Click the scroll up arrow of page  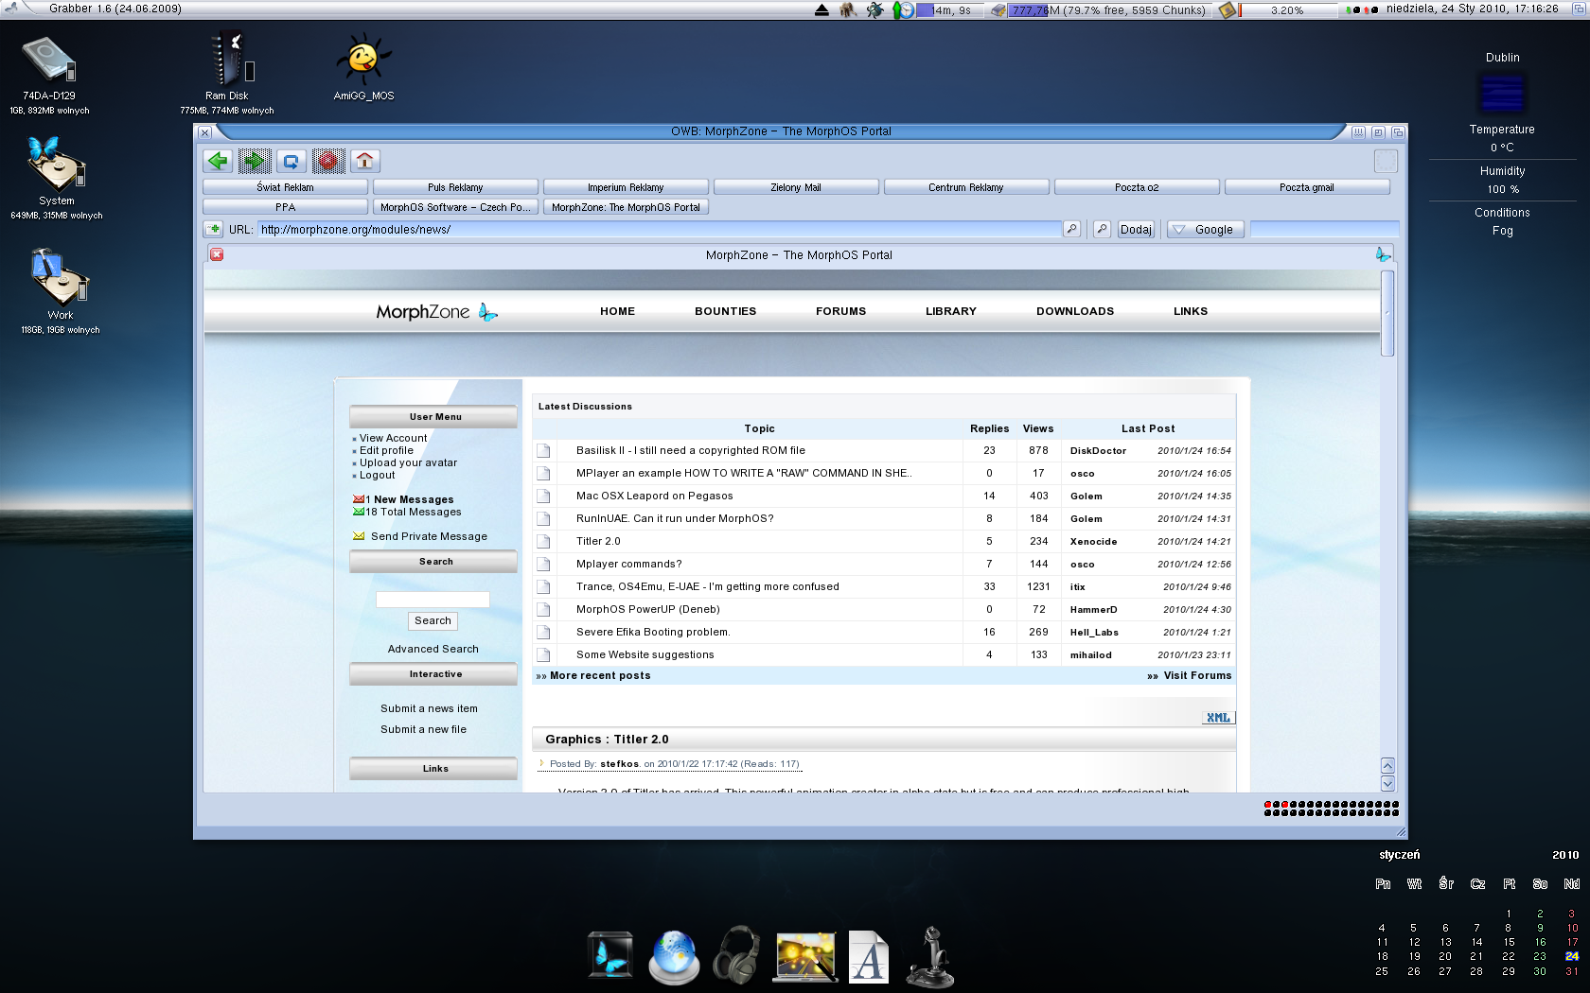coord(1387,765)
